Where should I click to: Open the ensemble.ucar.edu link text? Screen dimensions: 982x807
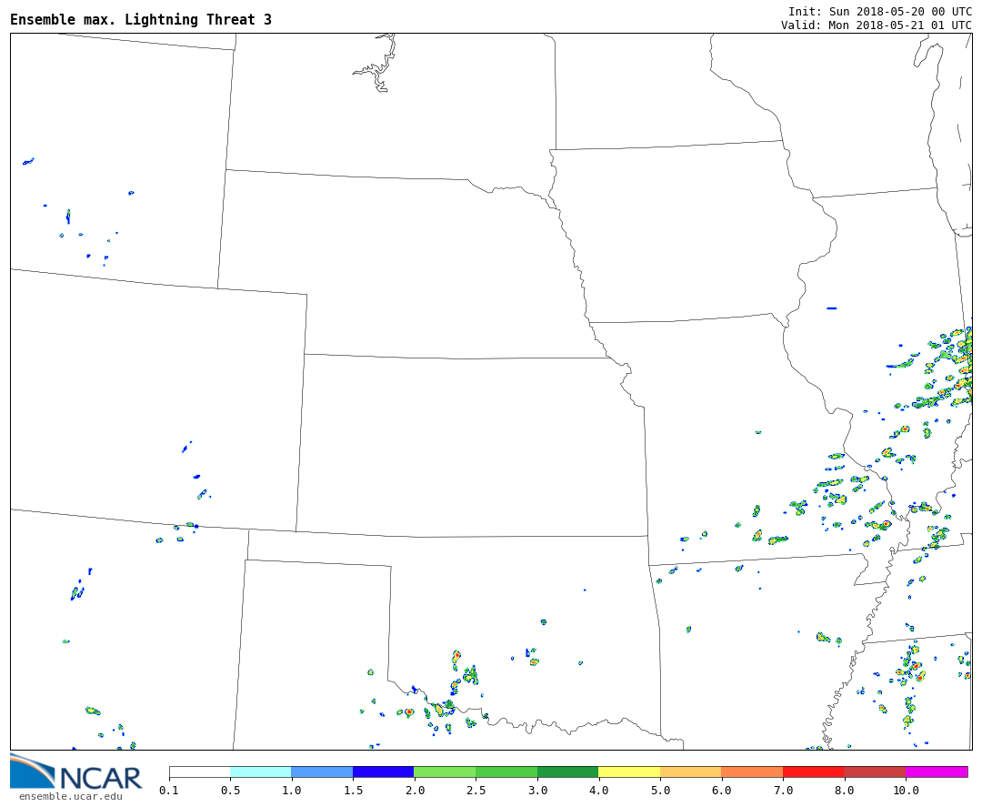tap(70, 797)
